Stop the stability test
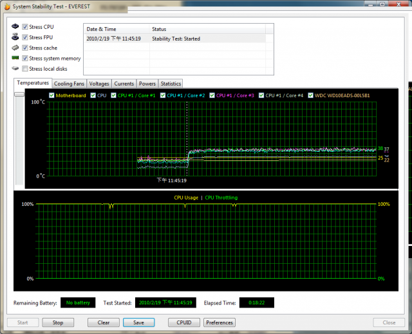 tap(58, 322)
